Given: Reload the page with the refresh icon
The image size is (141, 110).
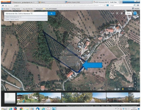Looking at the screenshot, I should click(x=104, y=5).
